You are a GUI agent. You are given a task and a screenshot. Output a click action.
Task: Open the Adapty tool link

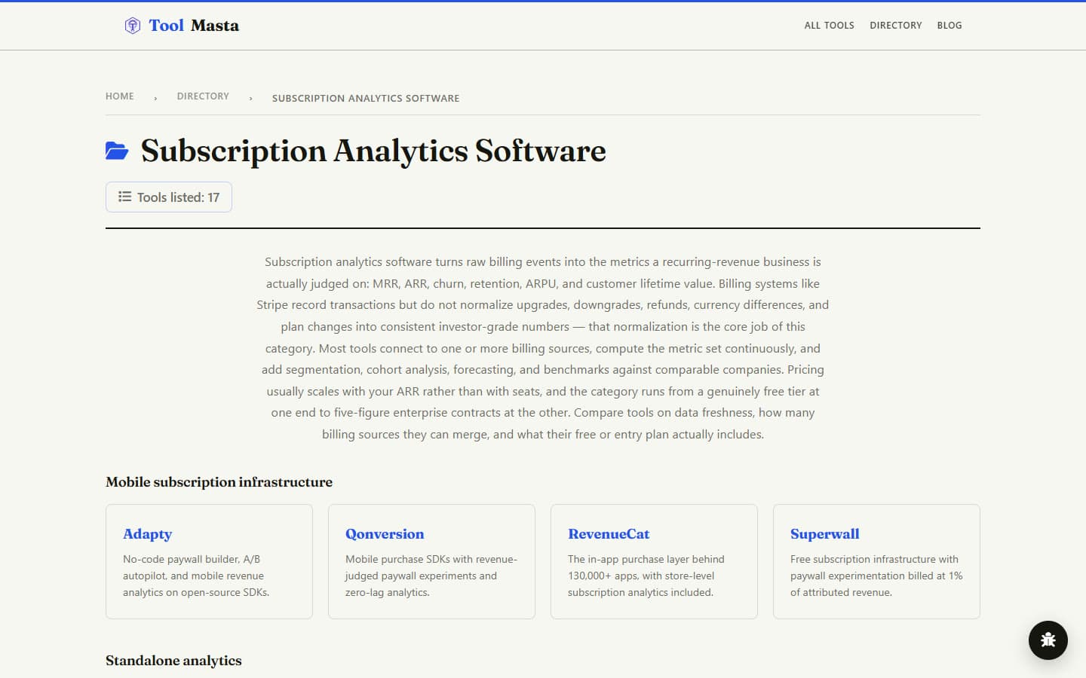tap(148, 534)
